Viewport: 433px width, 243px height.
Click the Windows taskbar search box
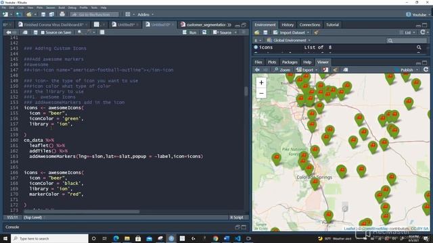pyautogui.click(x=50, y=238)
